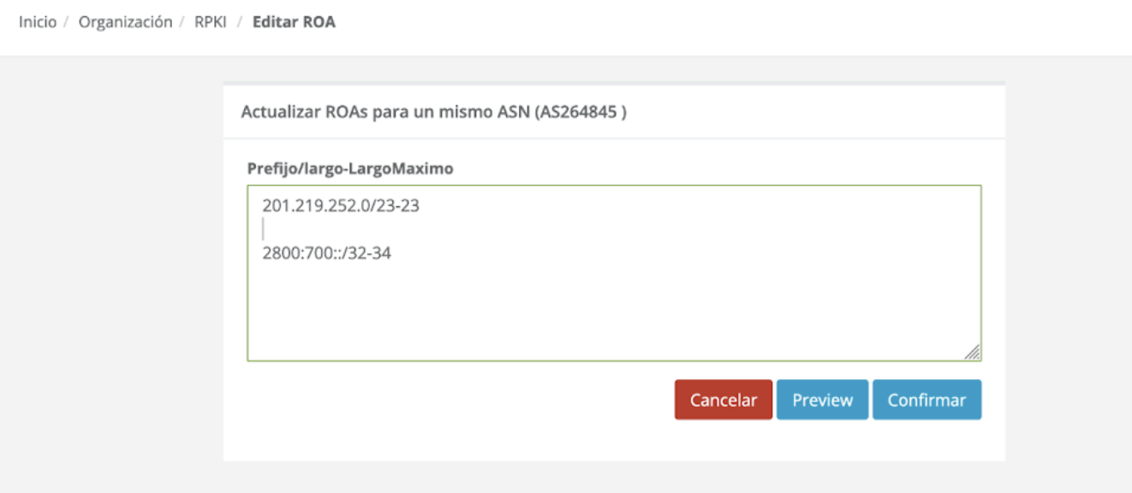Click empty space below prefixes inside textarea
This screenshot has height=493, width=1132.
[613, 308]
